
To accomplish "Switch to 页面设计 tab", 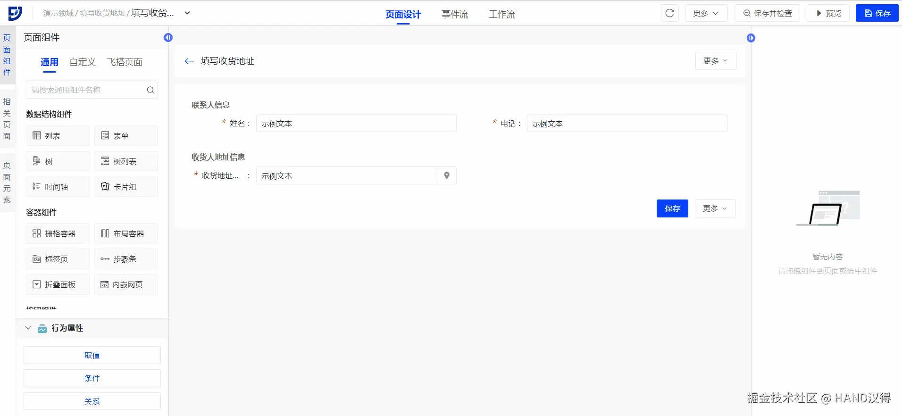I will tap(403, 15).
